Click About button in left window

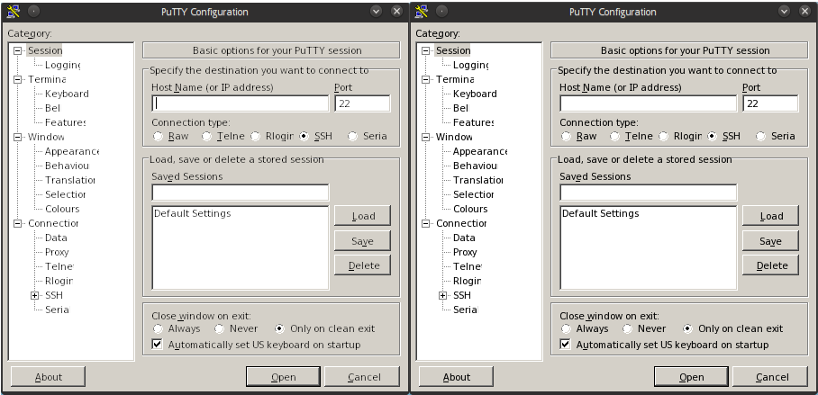[x=48, y=377]
